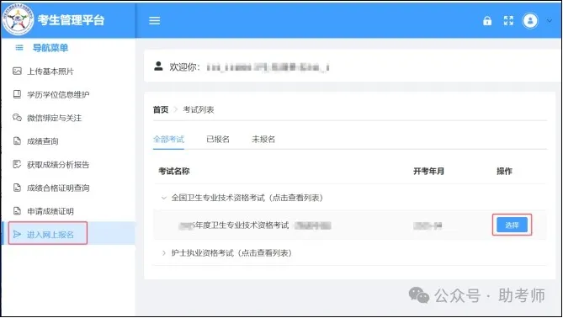Click the 操作 column header
The image size is (563, 318).
coord(504,172)
